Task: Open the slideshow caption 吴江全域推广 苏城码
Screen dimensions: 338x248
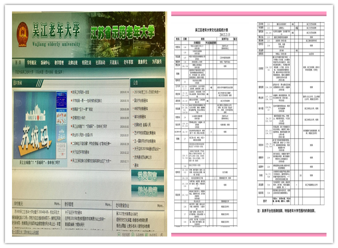Action: 39,163
